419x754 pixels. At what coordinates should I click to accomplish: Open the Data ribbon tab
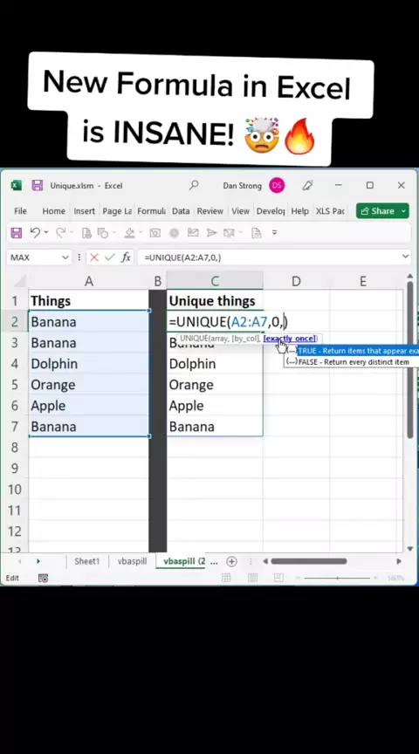click(x=181, y=211)
